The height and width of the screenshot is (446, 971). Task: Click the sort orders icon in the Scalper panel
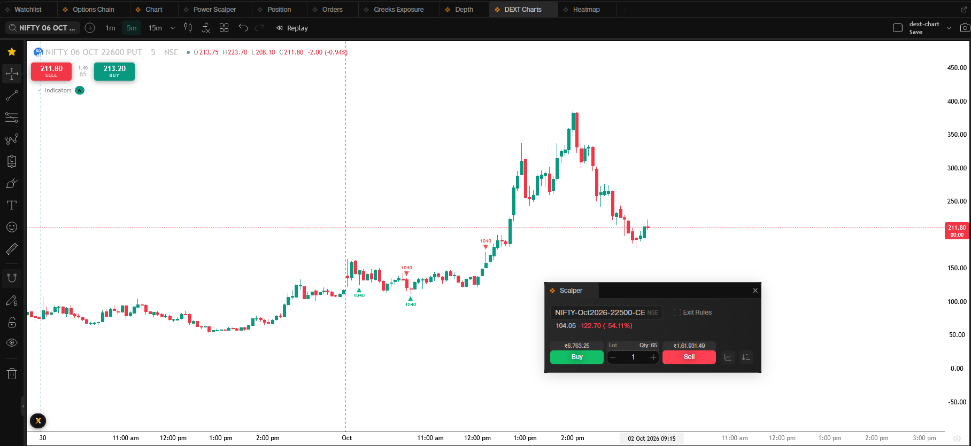click(x=746, y=357)
